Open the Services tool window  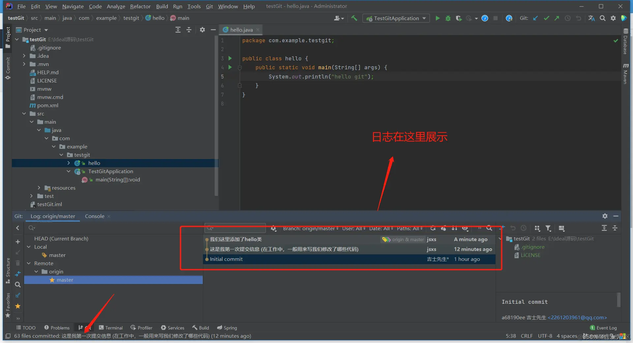172,327
